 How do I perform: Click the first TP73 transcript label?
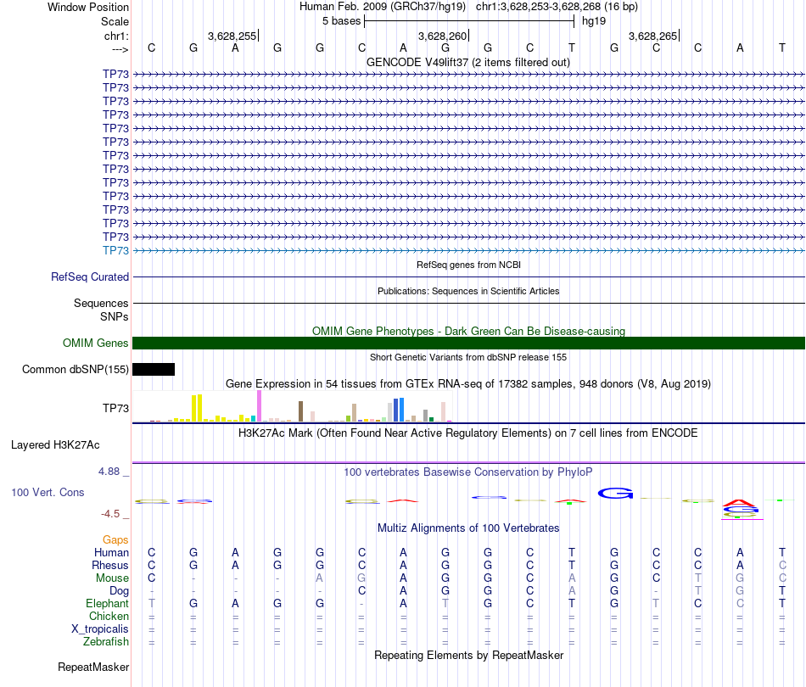(115, 74)
